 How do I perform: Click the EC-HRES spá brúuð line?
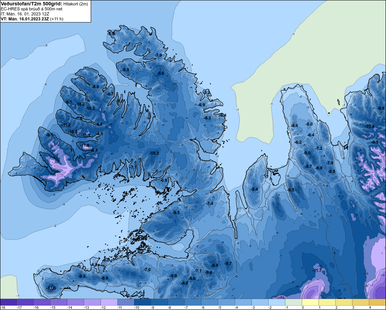(32, 9)
